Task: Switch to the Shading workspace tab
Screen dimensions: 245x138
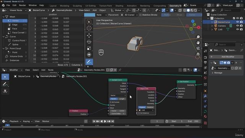Action: [119, 6]
